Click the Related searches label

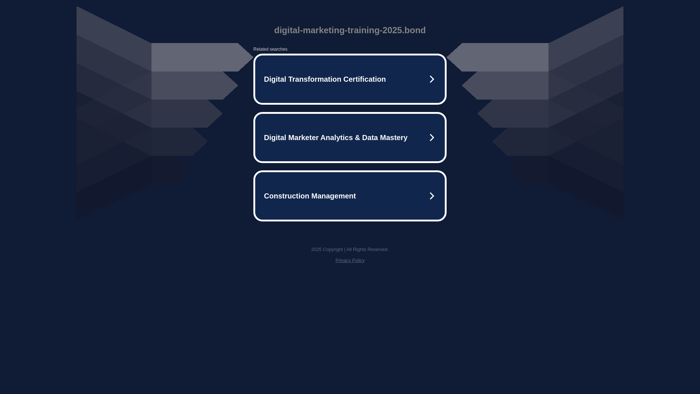(270, 49)
